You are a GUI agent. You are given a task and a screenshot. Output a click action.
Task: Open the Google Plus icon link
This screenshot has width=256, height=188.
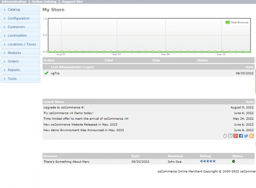click(x=236, y=136)
